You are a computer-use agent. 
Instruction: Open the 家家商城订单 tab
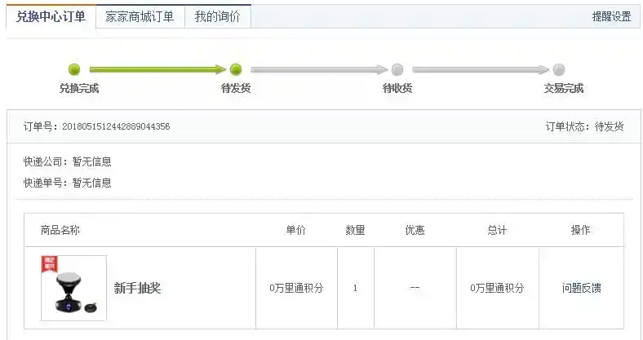click(140, 16)
